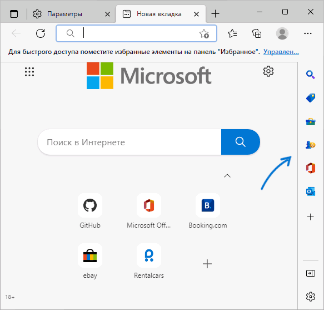
Task: Click the back navigation arrow
Action: (x=16, y=33)
